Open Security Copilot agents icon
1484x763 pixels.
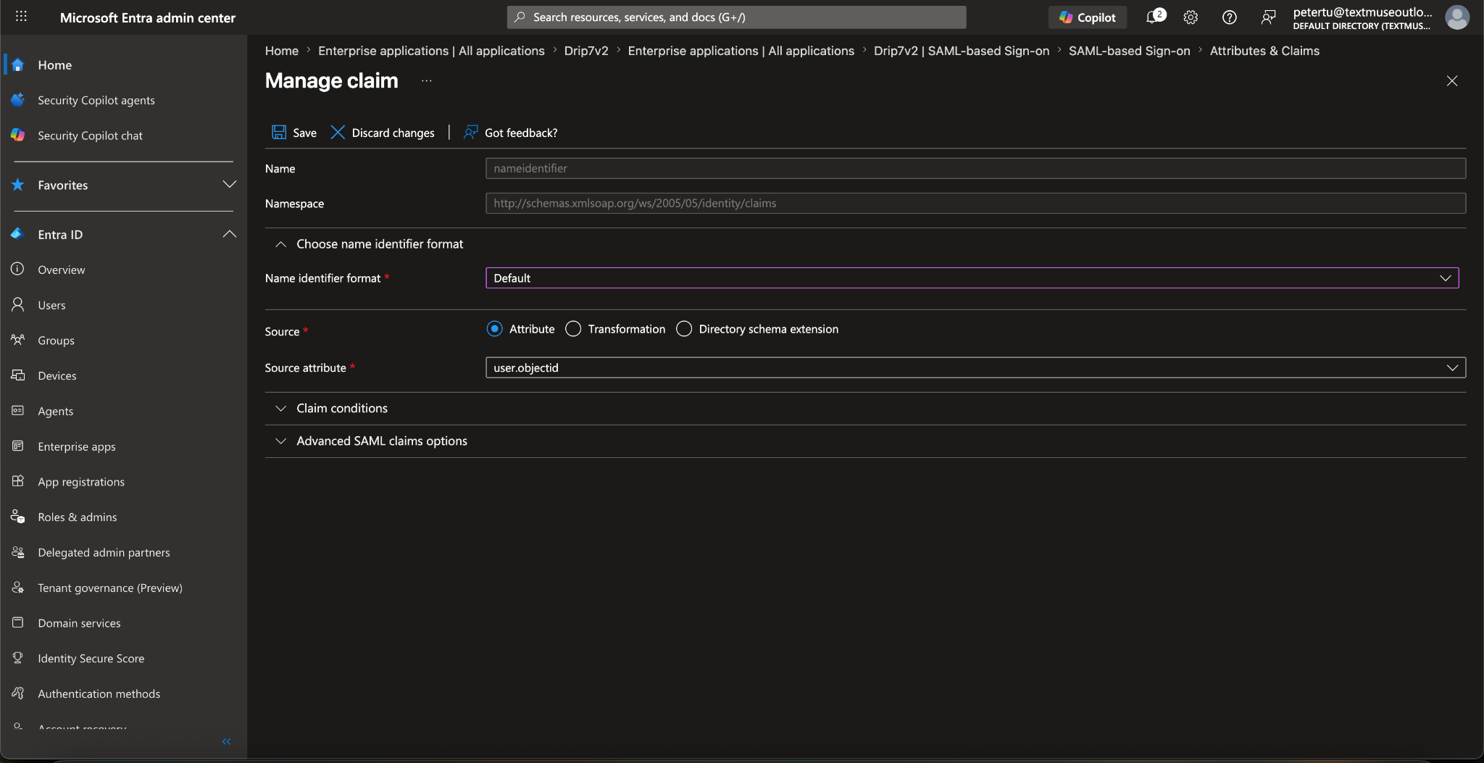pyautogui.click(x=18, y=100)
